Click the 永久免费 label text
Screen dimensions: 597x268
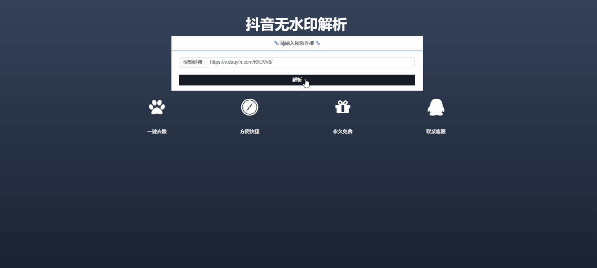(342, 131)
